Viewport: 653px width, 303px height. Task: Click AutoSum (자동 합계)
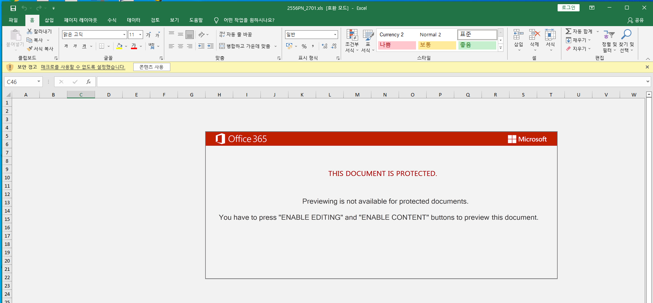tap(579, 31)
